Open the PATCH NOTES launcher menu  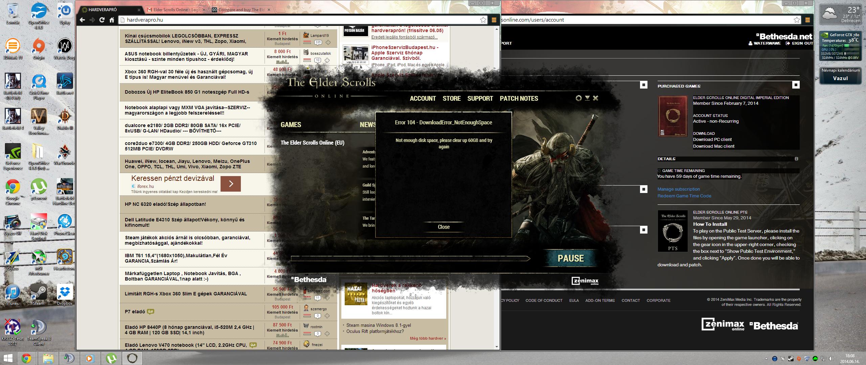pos(519,98)
